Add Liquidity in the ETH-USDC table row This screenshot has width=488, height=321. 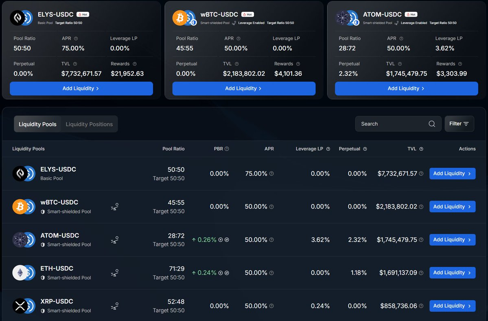(x=452, y=273)
